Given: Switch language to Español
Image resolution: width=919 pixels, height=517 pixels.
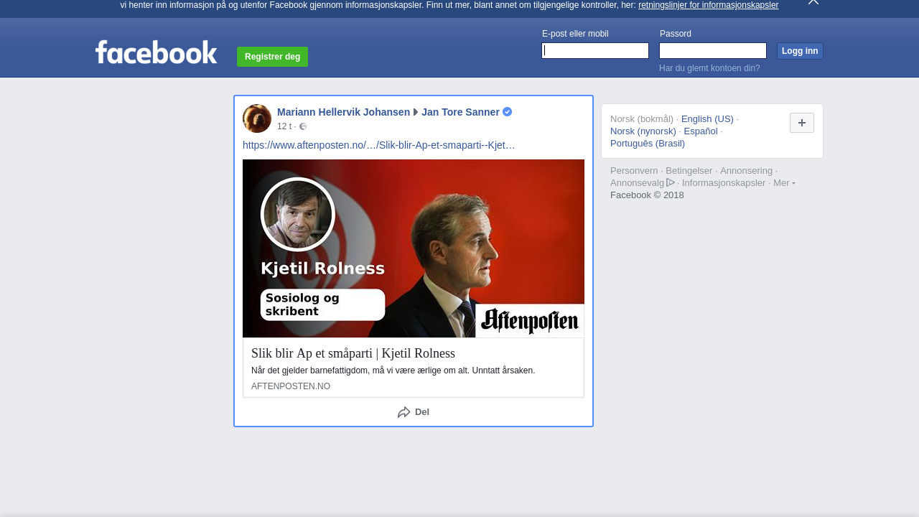Looking at the screenshot, I should [x=701, y=131].
